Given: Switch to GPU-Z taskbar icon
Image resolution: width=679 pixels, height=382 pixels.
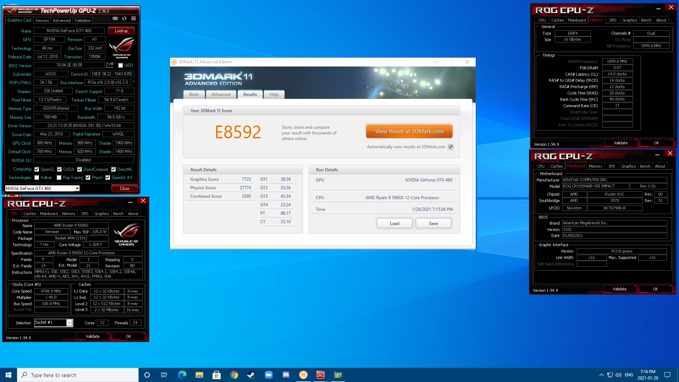Looking at the screenshot, I should (338, 375).
